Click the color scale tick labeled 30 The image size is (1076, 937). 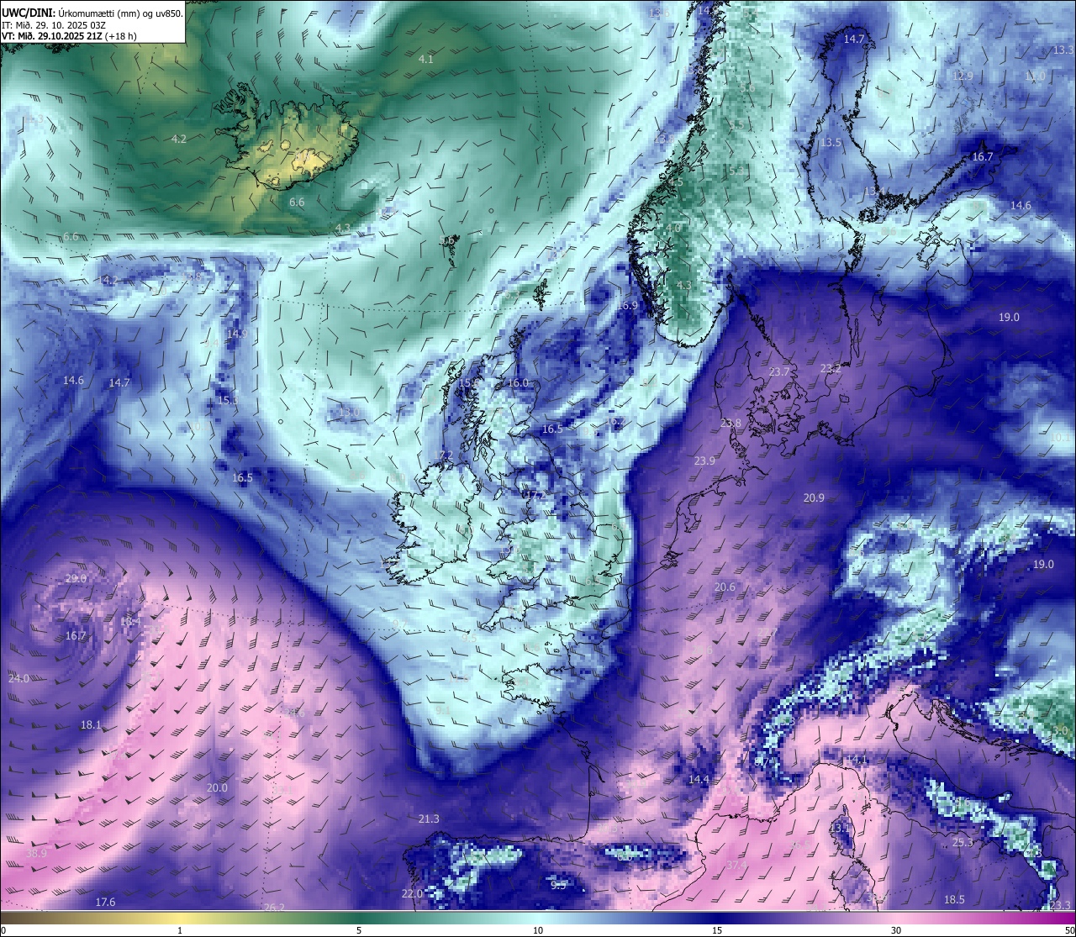[896, 930]
